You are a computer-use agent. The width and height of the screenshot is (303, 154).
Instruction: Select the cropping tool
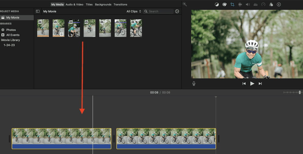click(232, 5)
